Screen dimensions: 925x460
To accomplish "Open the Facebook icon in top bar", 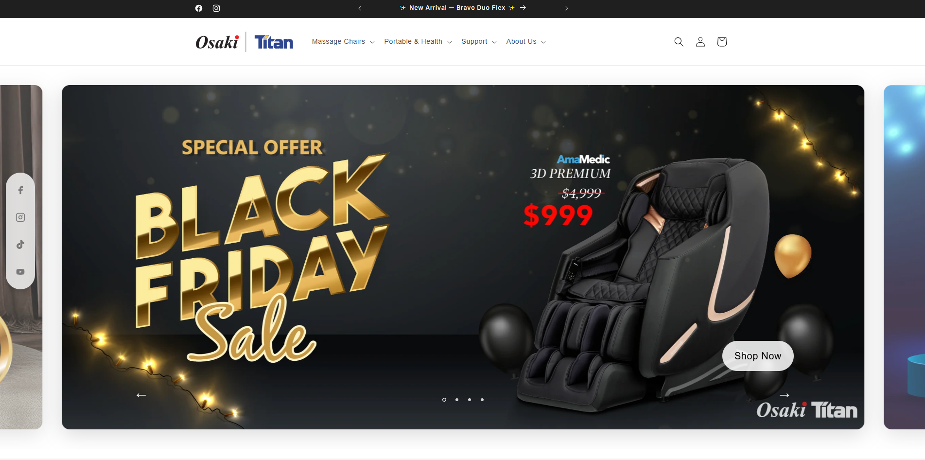I will click(199, 8).
